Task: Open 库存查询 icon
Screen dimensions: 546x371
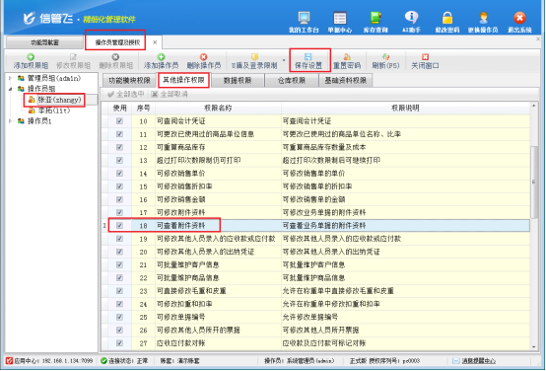Action: click(375, 18)
